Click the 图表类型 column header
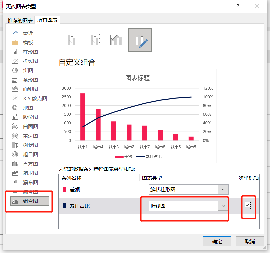The image size is (270, 253). click(152, 178)
